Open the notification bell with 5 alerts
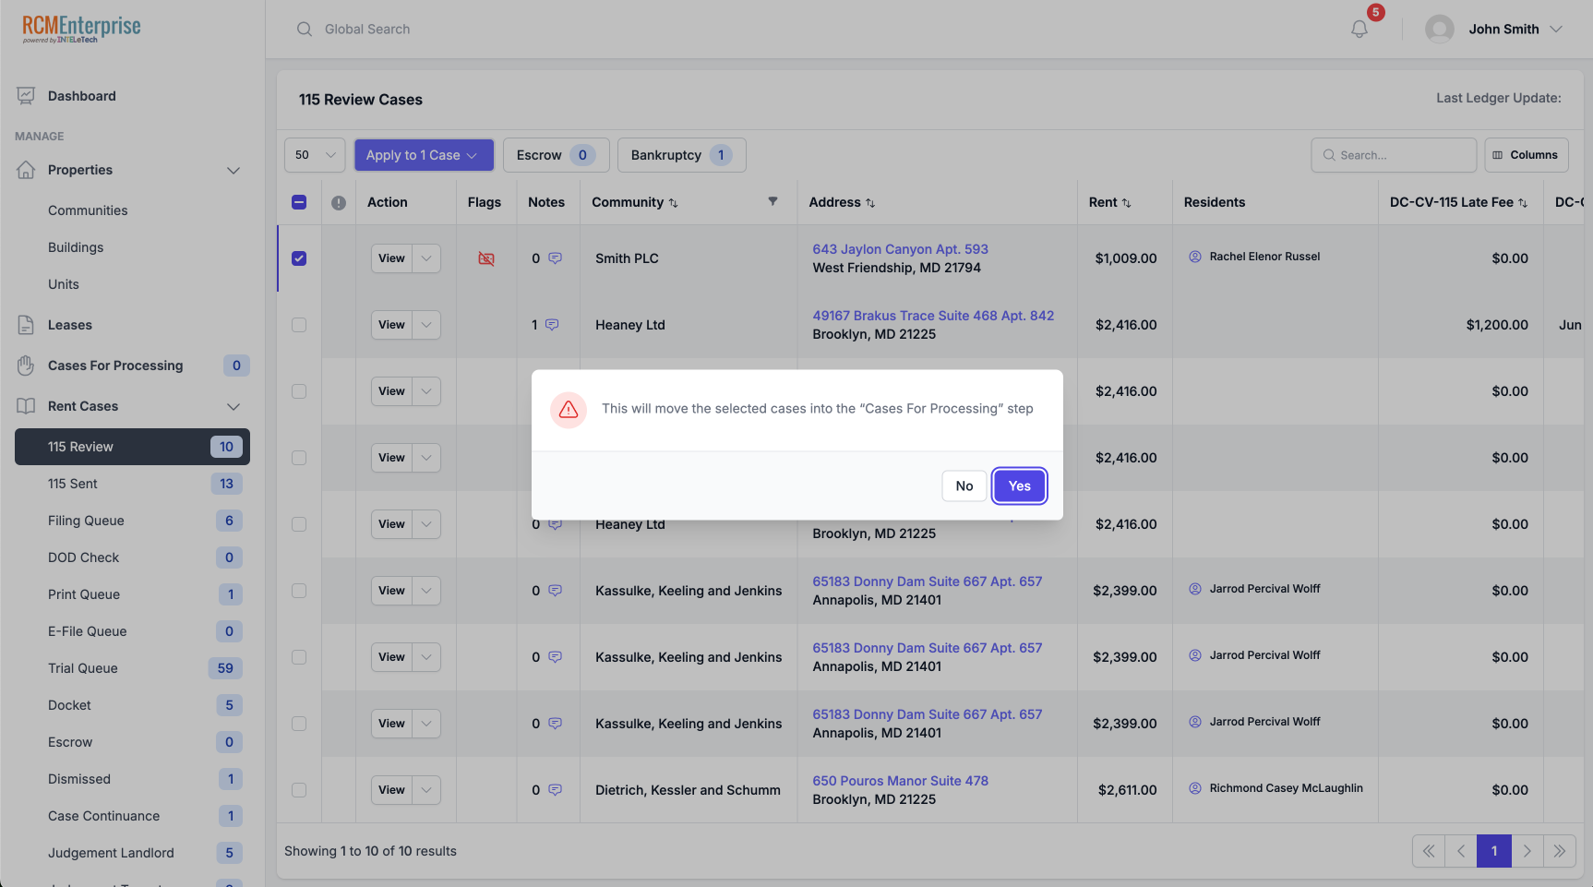This screenshot has height=887, width=1593. coord(1358,29)
